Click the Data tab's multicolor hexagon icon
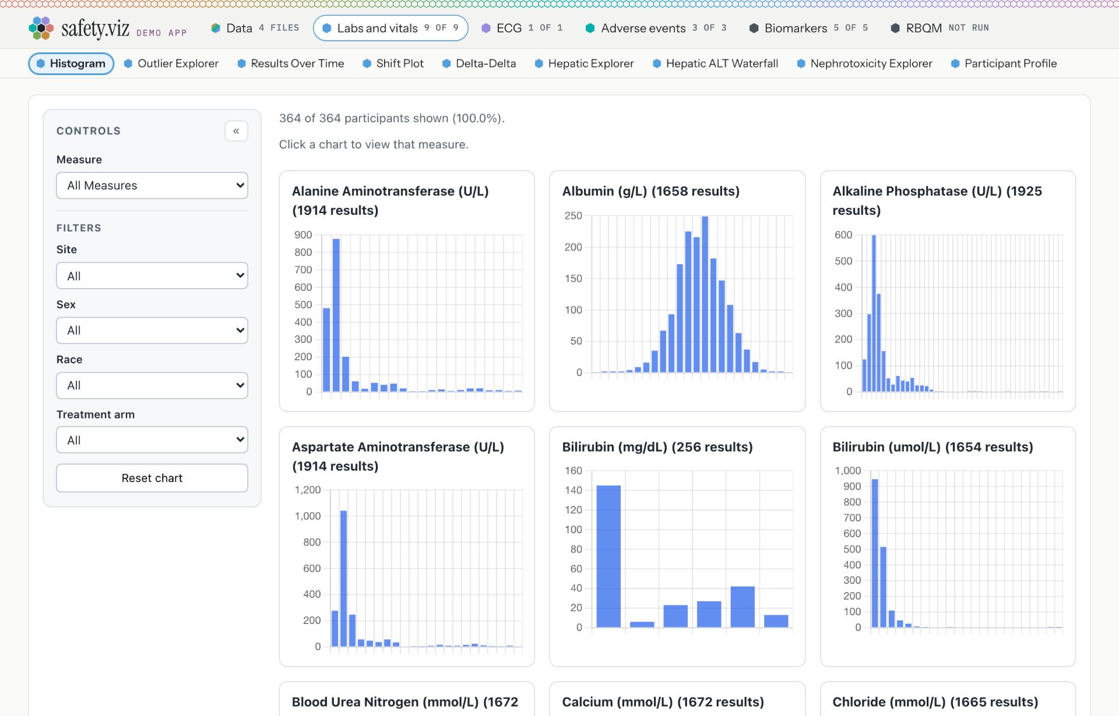Viewport: 1119px width, 716px height. [216, 28]
